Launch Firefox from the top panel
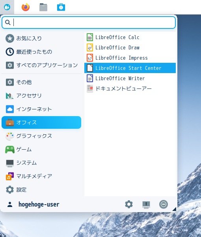The width and height of the screenshot is (201, 237). click(x=26, y=7)
